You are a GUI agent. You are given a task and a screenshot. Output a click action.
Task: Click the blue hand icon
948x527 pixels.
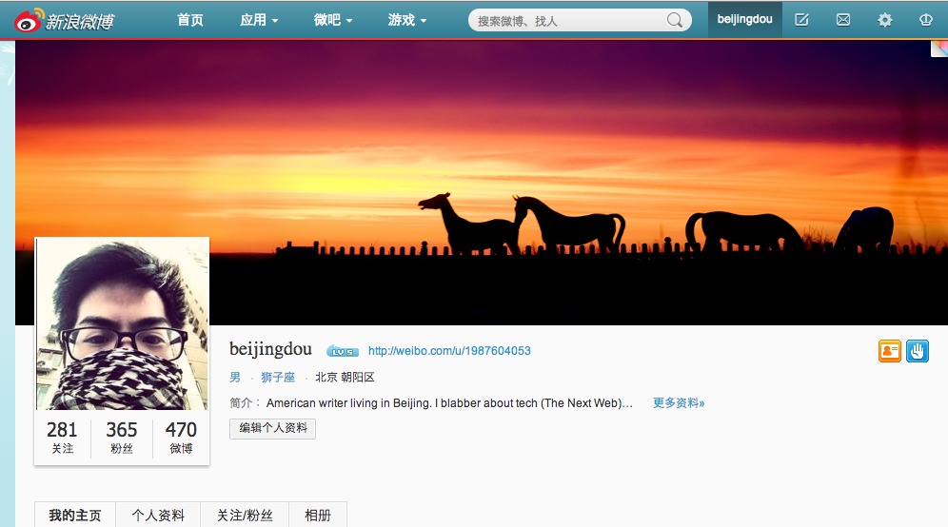(918, 350)
